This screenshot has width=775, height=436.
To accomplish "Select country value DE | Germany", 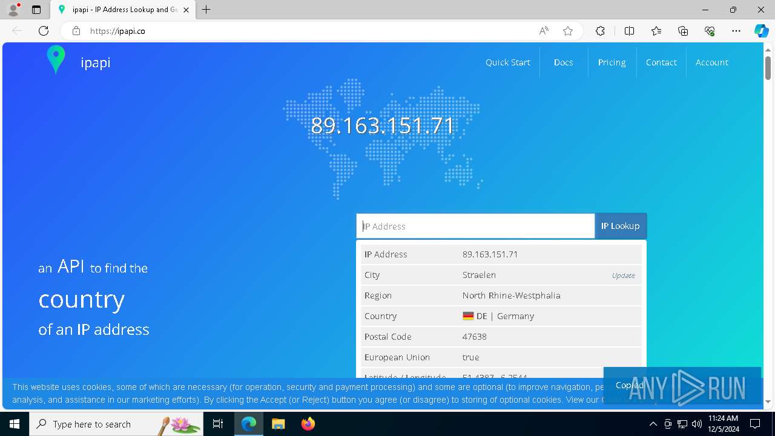I will 505,316.
